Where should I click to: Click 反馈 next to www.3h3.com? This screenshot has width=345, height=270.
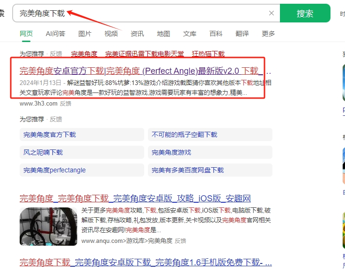[x=66, y=103]
